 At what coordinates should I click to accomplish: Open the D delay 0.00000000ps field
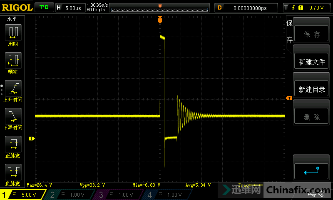point(246,7)
